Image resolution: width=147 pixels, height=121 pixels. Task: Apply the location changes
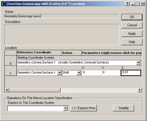point(132,34)
